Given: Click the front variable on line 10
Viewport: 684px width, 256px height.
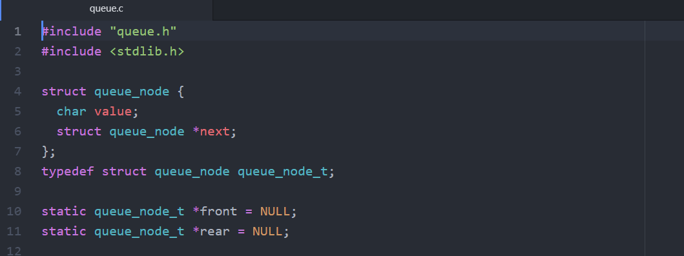Looking at the screenshot, I should (218, 212).
